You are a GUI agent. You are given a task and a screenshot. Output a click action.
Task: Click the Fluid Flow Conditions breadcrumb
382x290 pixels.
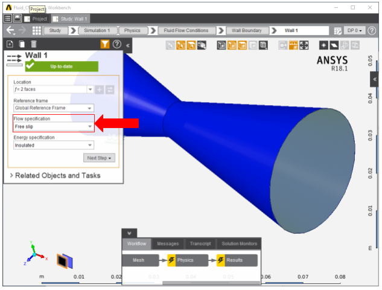pyautogui.click(x=186, y=30)
